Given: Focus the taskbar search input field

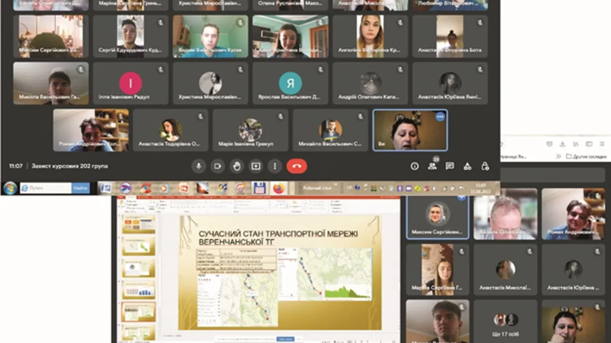Looking at the screenshot, I should coord(45,188).
